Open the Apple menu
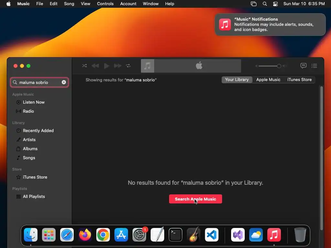Screen dimensions: 331x248 point(8,4)
